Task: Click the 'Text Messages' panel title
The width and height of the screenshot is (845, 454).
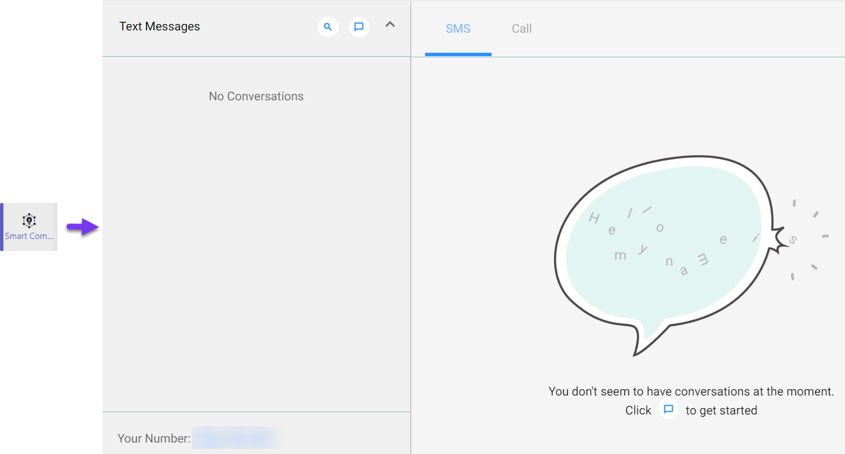Action: 159,26
